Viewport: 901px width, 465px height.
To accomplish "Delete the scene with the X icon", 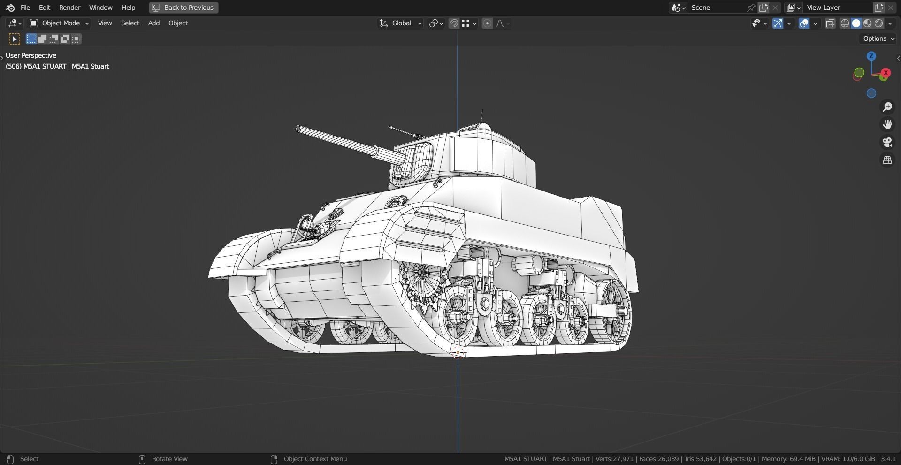I will (775, 8).
